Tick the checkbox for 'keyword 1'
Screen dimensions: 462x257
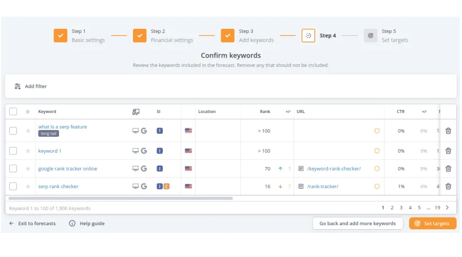(x=13, y=151)
